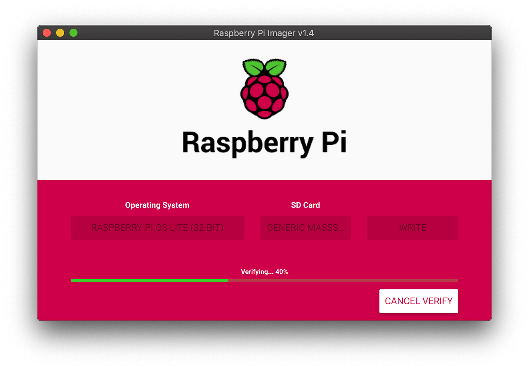Close the Raspberry Pi Imager window
Viewport: 529px width, 370px height.
click(46, 33)
